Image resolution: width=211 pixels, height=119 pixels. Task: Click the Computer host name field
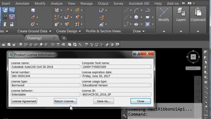point(116,67)
